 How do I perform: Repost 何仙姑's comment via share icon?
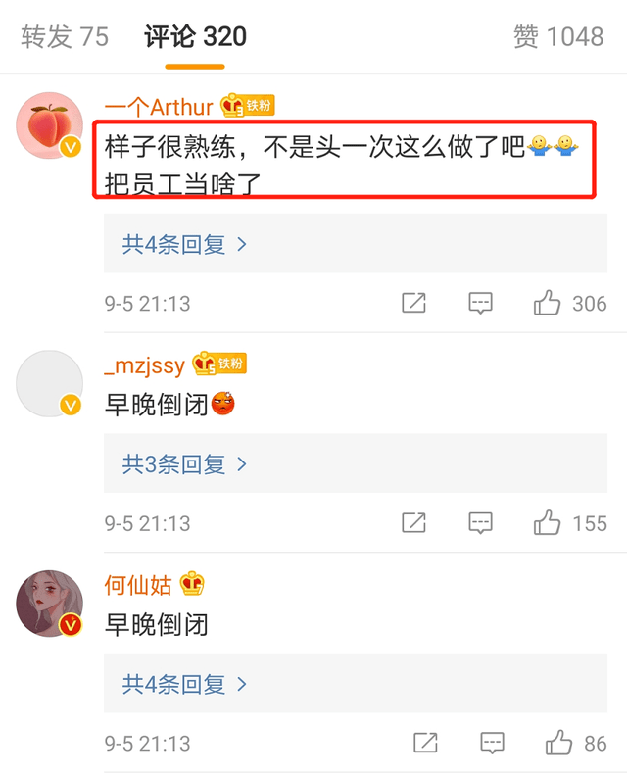[x=425, y=743]
